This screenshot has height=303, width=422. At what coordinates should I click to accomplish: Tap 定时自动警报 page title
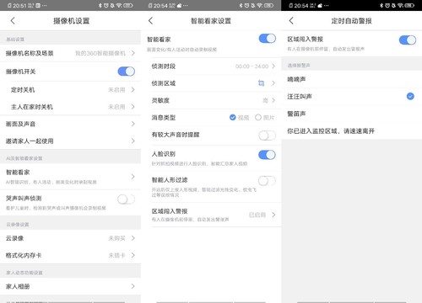tap(352, 21)
